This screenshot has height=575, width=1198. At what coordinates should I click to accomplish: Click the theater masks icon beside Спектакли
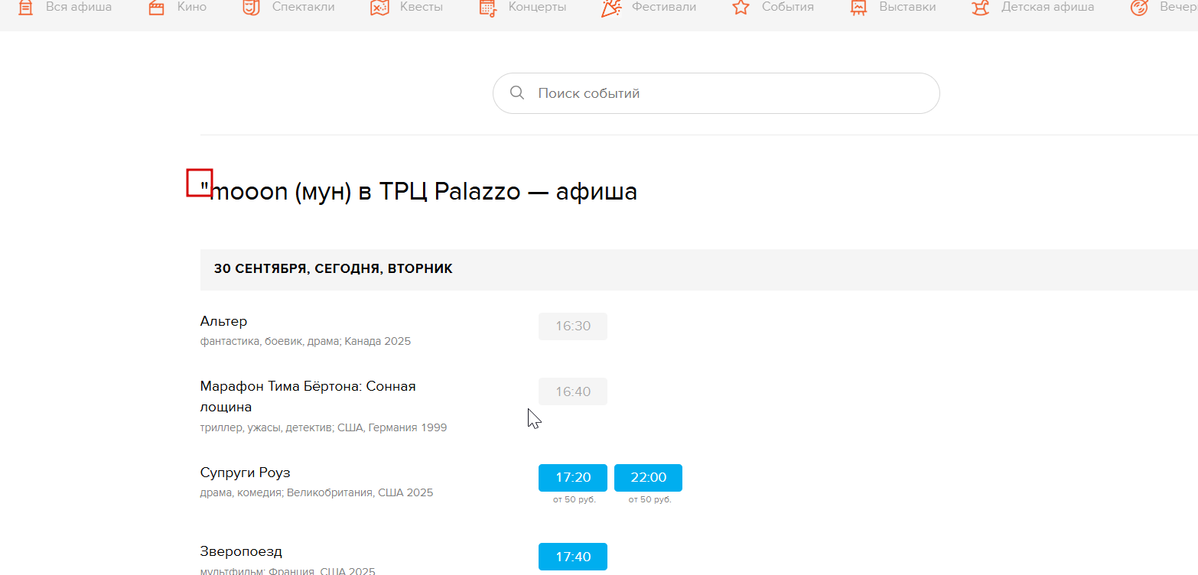click(x=250, y=8)
